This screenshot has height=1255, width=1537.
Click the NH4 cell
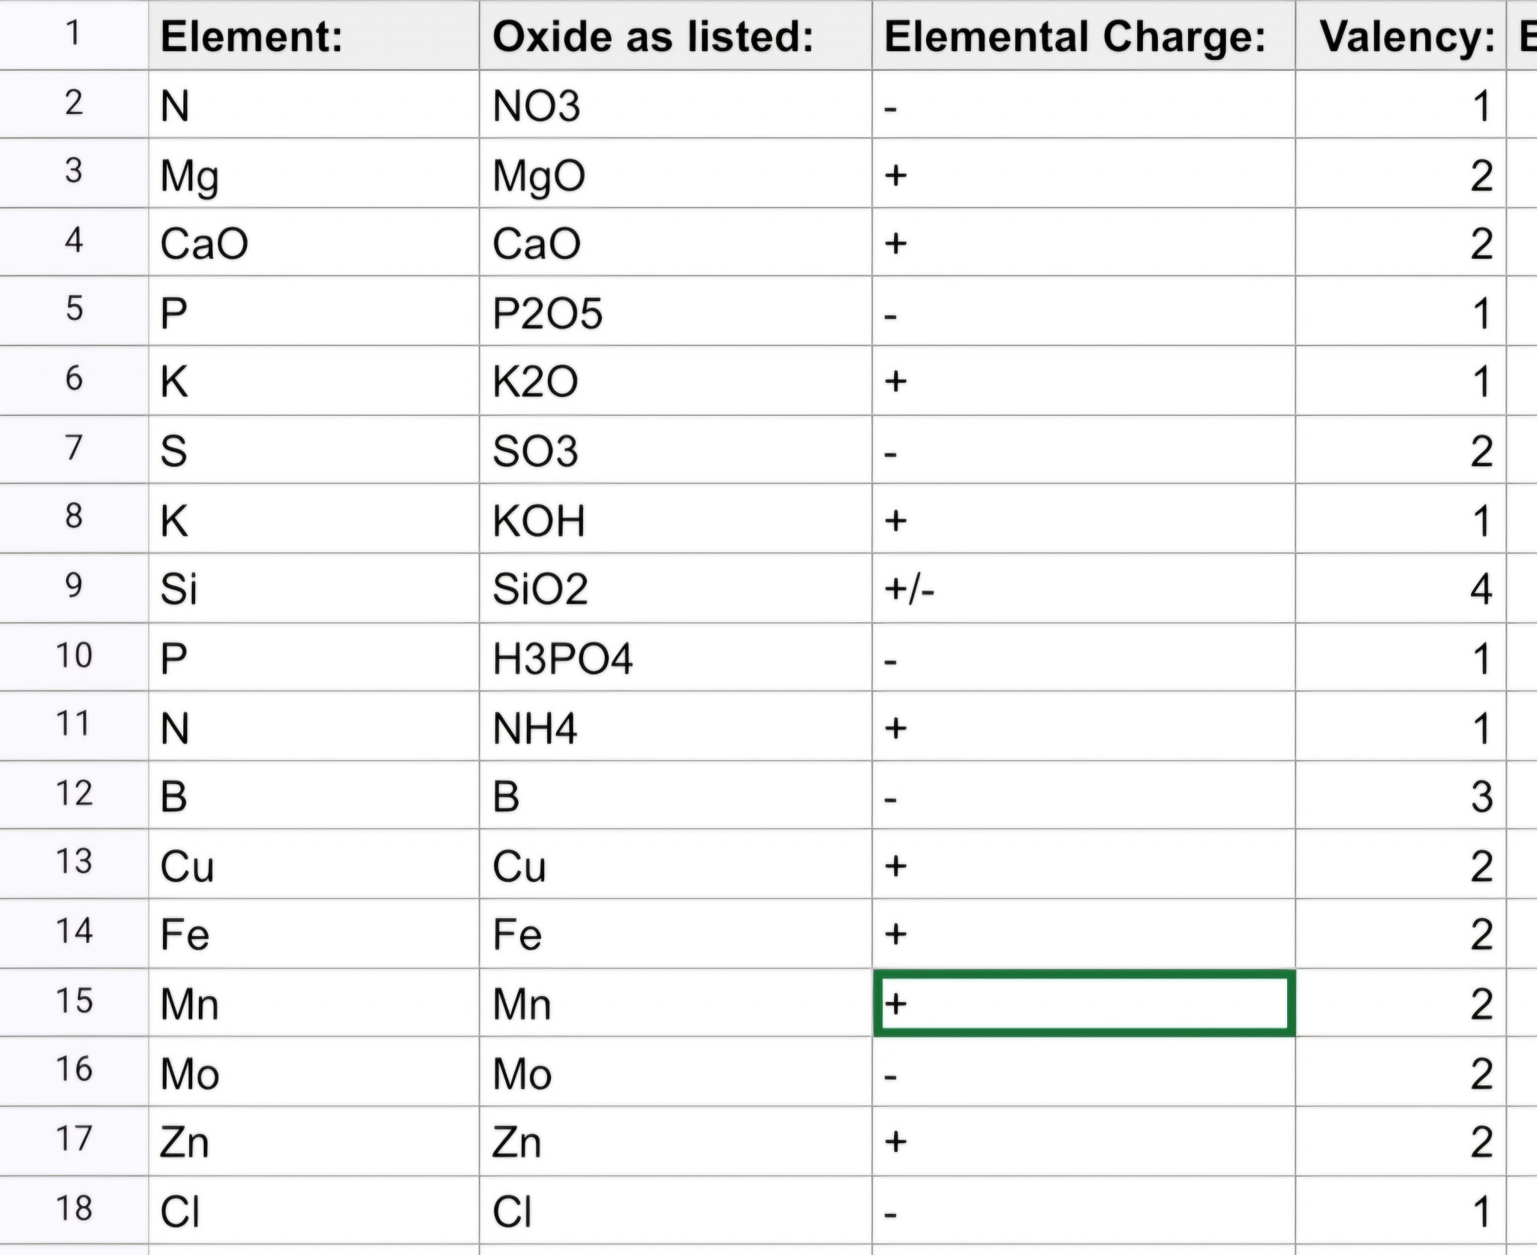click(x=674, y=727)
